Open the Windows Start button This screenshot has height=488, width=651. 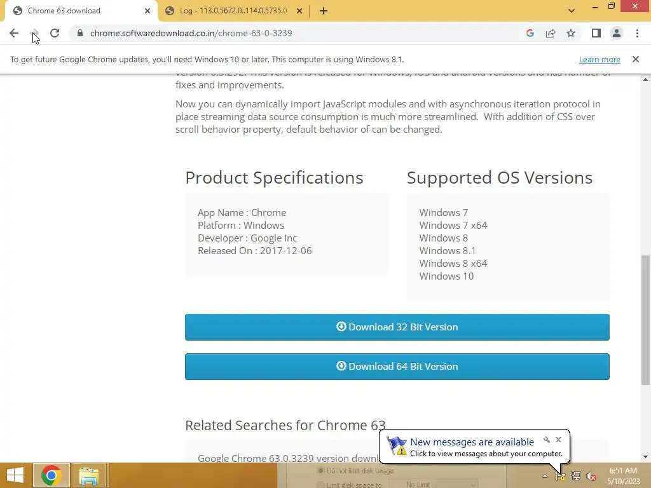(x=15, y=475)
